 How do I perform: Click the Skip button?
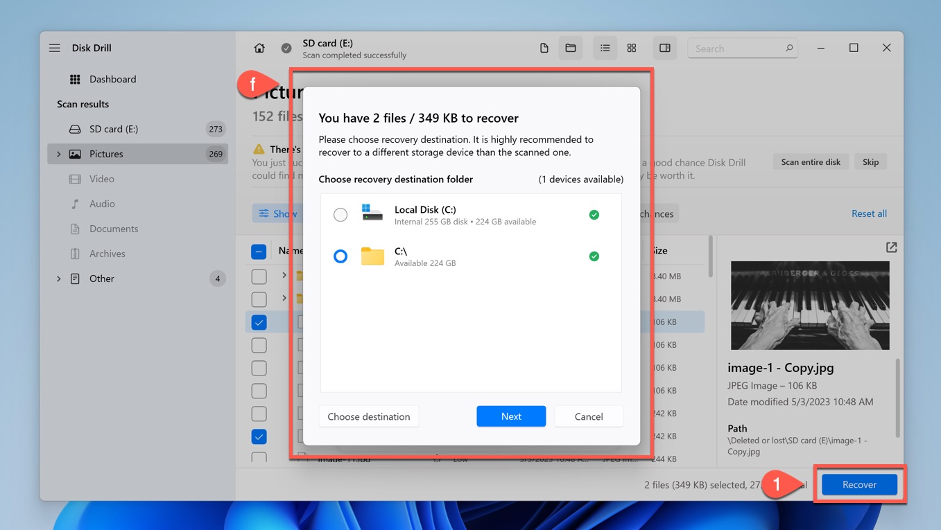click(870, 162)
